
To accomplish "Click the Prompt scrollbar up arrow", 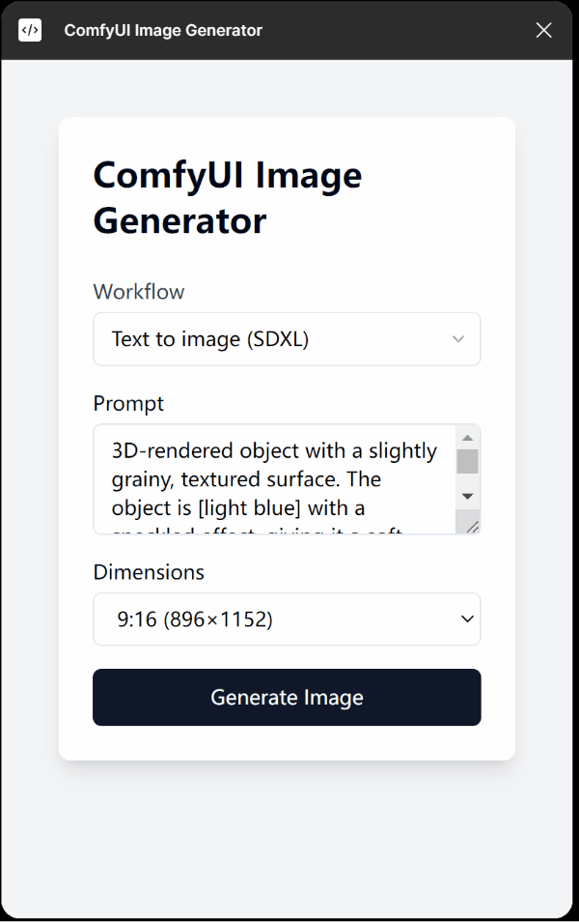I will 467,438.
